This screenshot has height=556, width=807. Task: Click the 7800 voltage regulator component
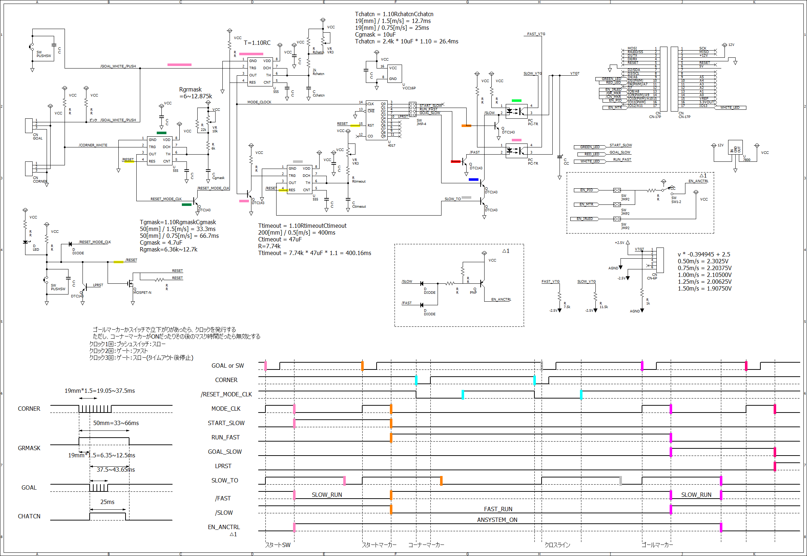(x=735, y=147)
